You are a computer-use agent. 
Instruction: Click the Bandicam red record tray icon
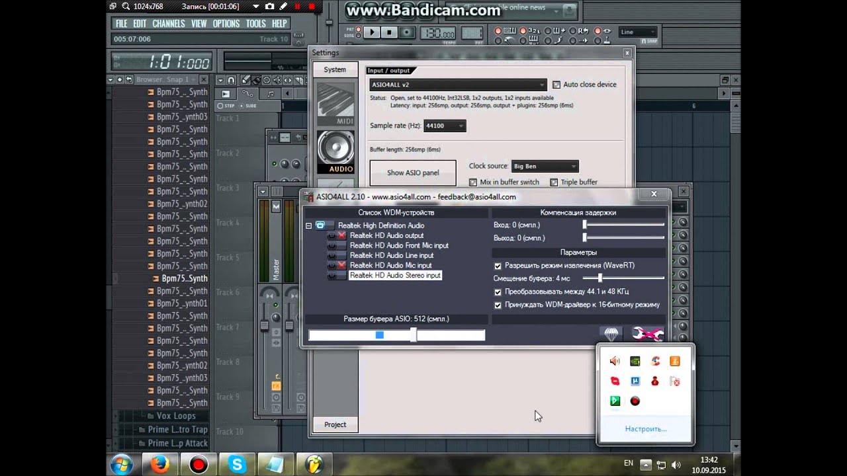click(x=635, y=401)
